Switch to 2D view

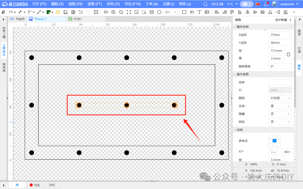106,12
